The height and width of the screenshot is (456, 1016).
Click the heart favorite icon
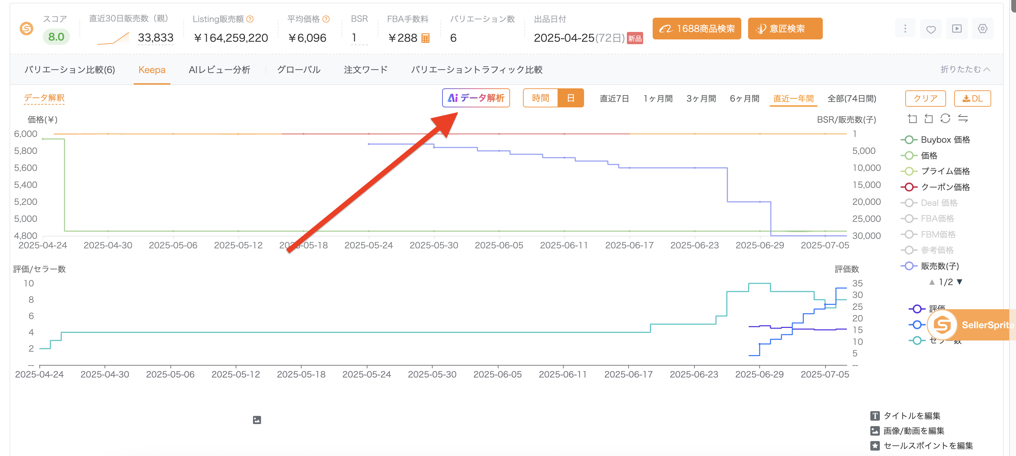pos(931,29)
